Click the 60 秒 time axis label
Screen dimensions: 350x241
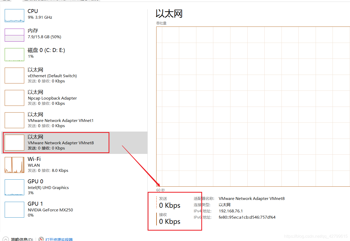tap(160, 190)
